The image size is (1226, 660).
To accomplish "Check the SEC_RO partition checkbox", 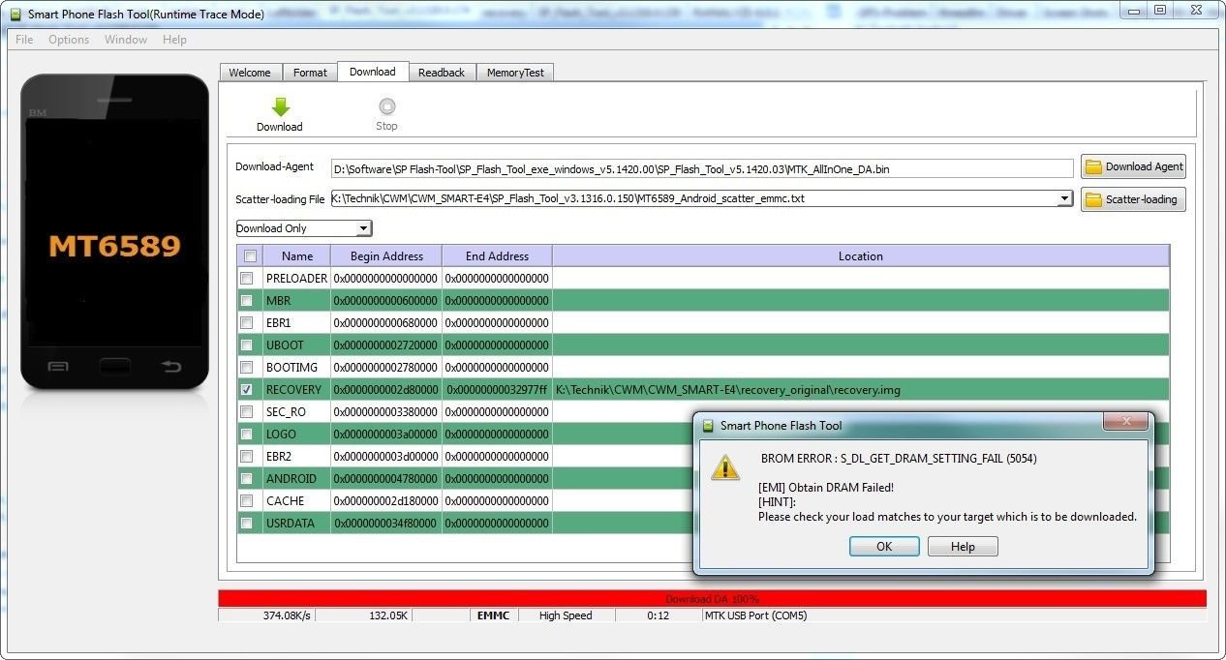I will coord(247,412).
